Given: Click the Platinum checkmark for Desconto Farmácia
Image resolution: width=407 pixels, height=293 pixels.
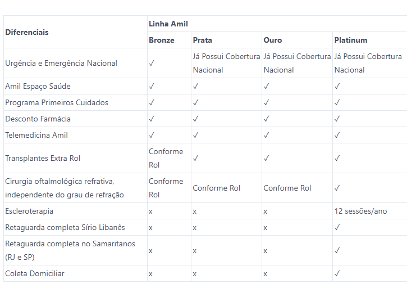Looking at the screenshot, I should click(337, 119).
